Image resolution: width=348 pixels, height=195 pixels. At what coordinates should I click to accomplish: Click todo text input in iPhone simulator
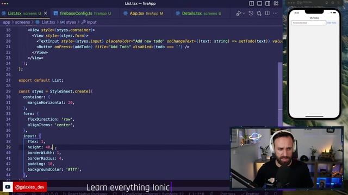click(x=309, y=23)
